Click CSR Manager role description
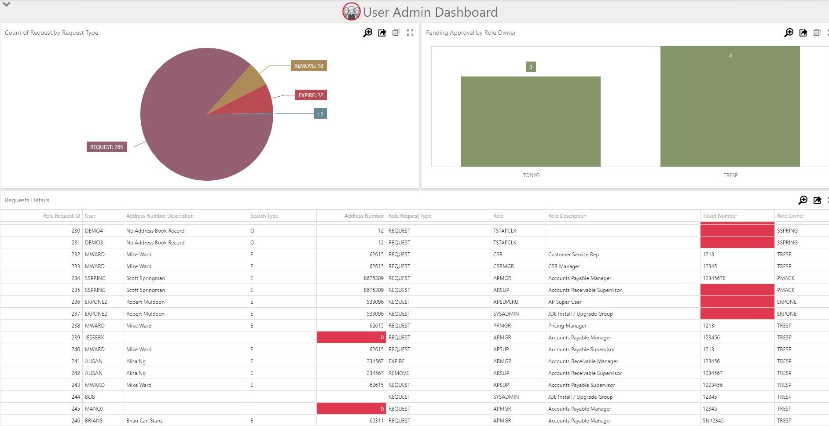The image size is (829, 426). (x=564, y=266)
